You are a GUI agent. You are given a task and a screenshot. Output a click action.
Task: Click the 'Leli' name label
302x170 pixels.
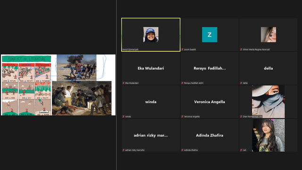tap(244, 150)
